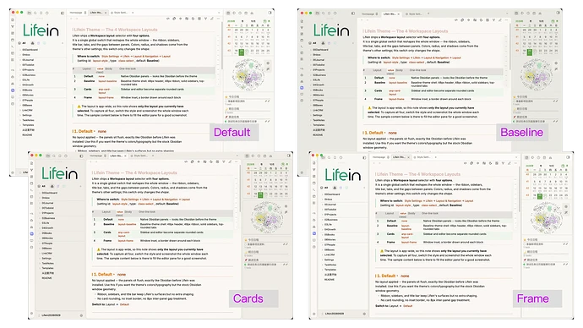
Task: Toggle the right sidebar in Baseline window
Action: pos(558,13)
